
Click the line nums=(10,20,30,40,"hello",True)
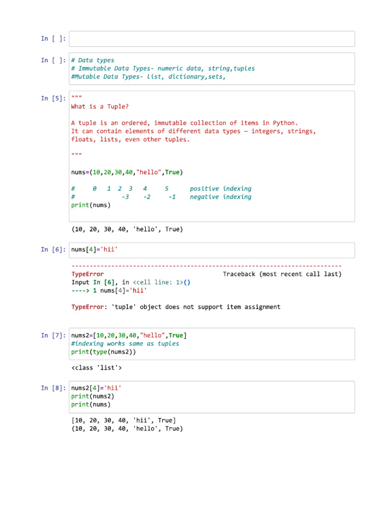[x=127, y=172]
